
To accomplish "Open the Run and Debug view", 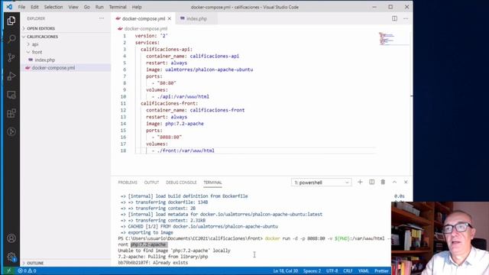I will [11, 76].
